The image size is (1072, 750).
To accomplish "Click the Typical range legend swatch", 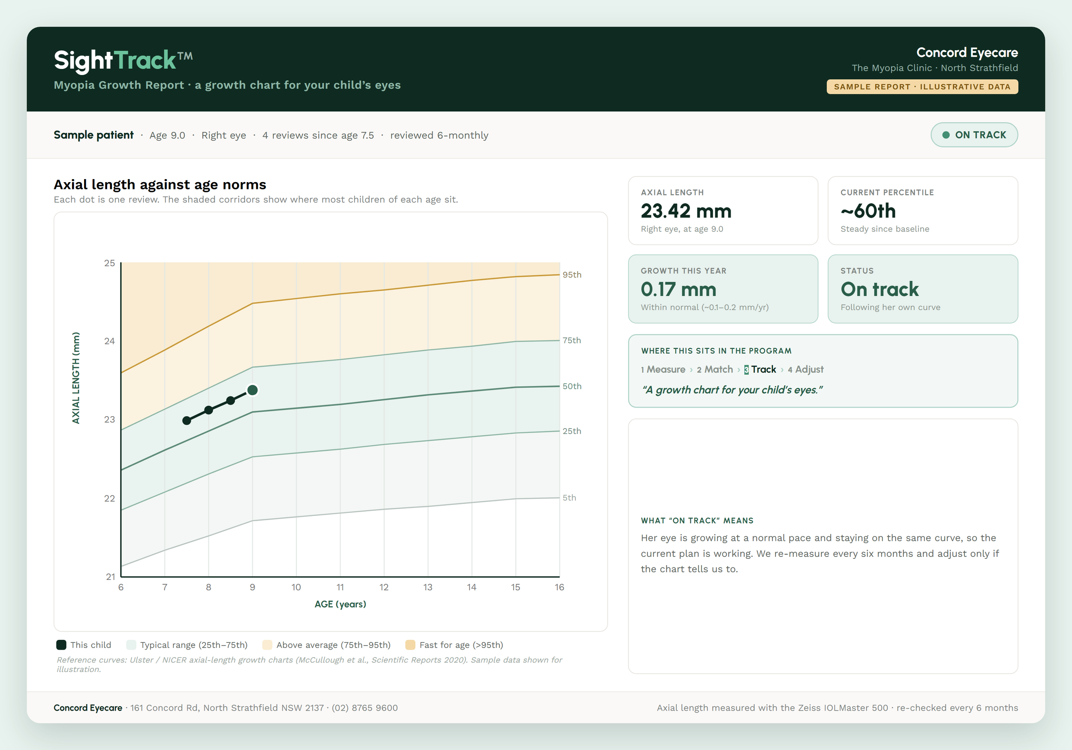I will point(131,645).
